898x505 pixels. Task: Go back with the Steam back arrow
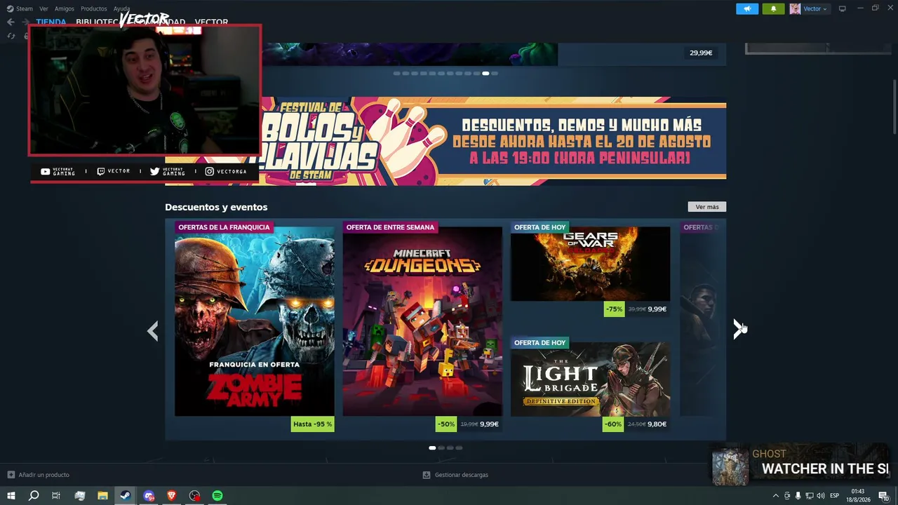(x=11, y=22)
